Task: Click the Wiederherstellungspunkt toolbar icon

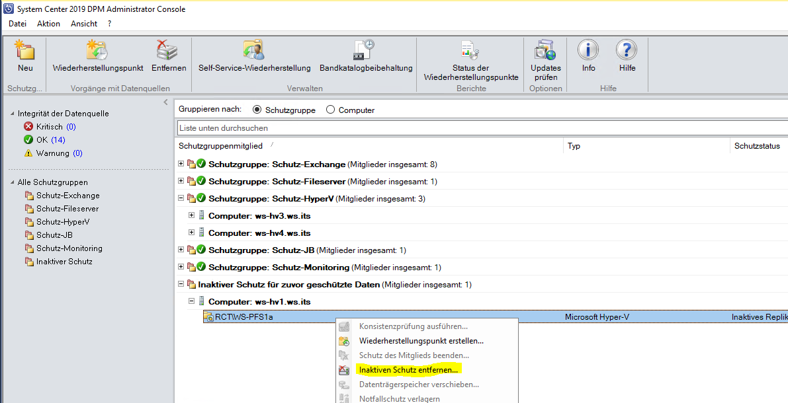Action: (97, 50)
